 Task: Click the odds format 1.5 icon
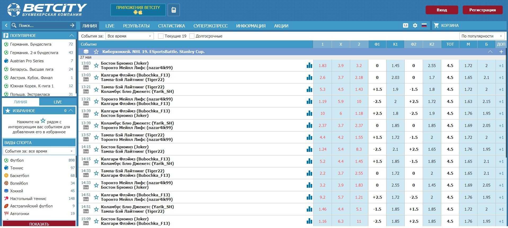click(x=405, y=26)
